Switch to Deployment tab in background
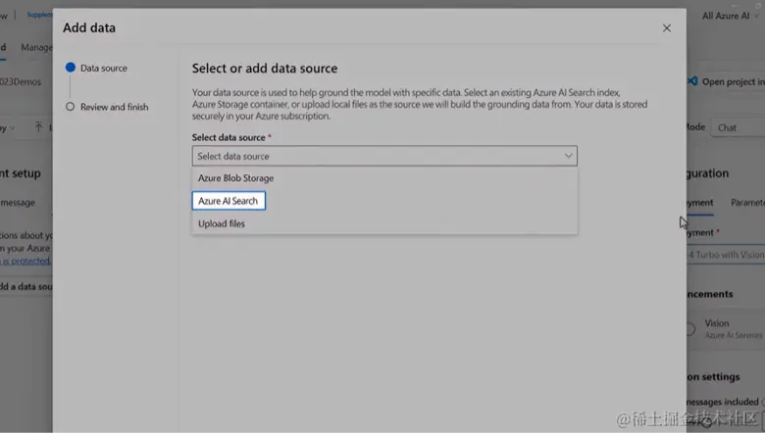This screenshot has height=434, width=765. pyautogui.click(x=700, y=203)
